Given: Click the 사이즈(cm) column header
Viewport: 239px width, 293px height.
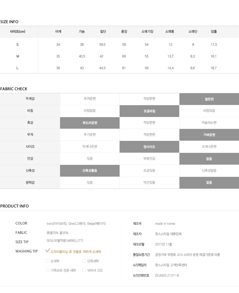Looking at the screenshot, I should (x=17, y=32).
